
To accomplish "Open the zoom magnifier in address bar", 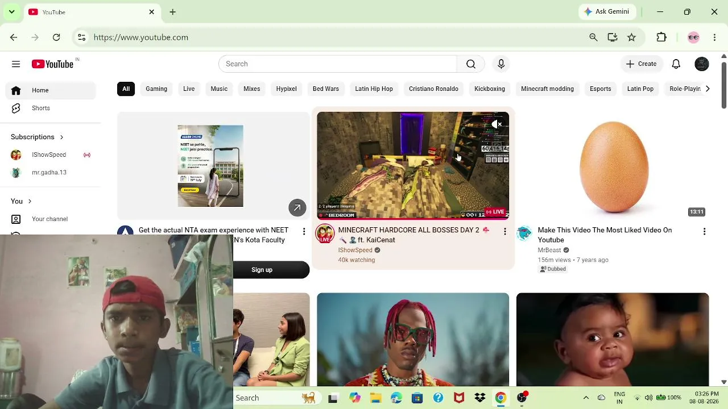I will (x=593, y=37).
